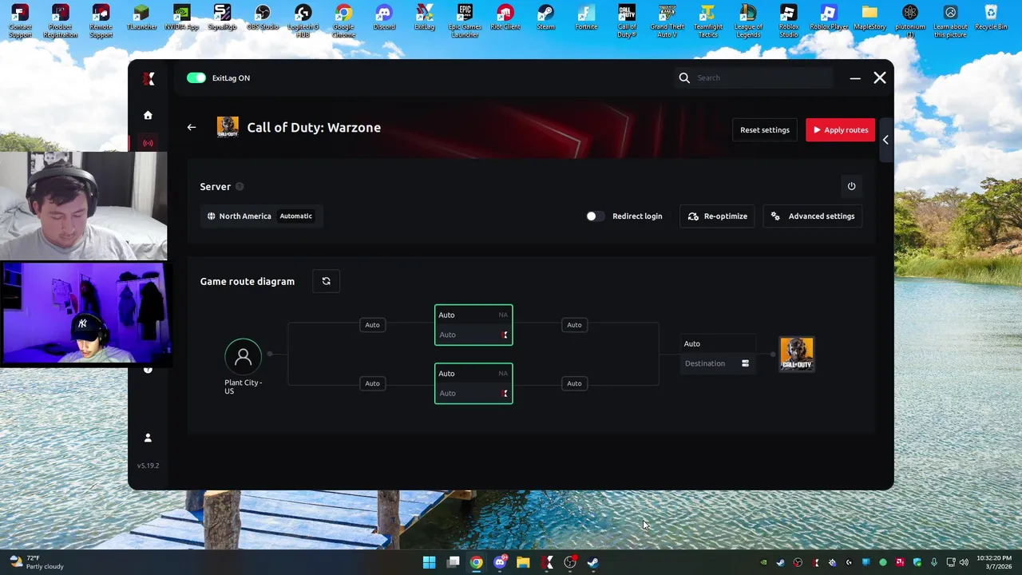Open the weather widget on taskbar
Viewport: 1022px width, 575px height.
36,562
